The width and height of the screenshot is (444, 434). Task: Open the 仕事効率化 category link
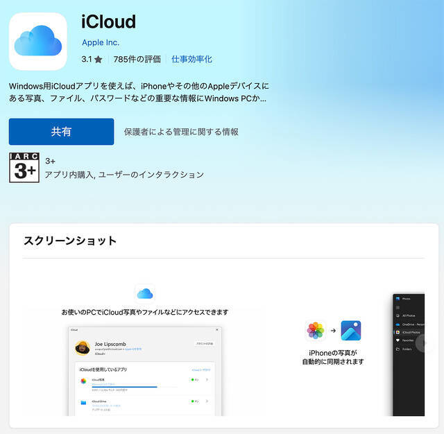click(191, 60)
